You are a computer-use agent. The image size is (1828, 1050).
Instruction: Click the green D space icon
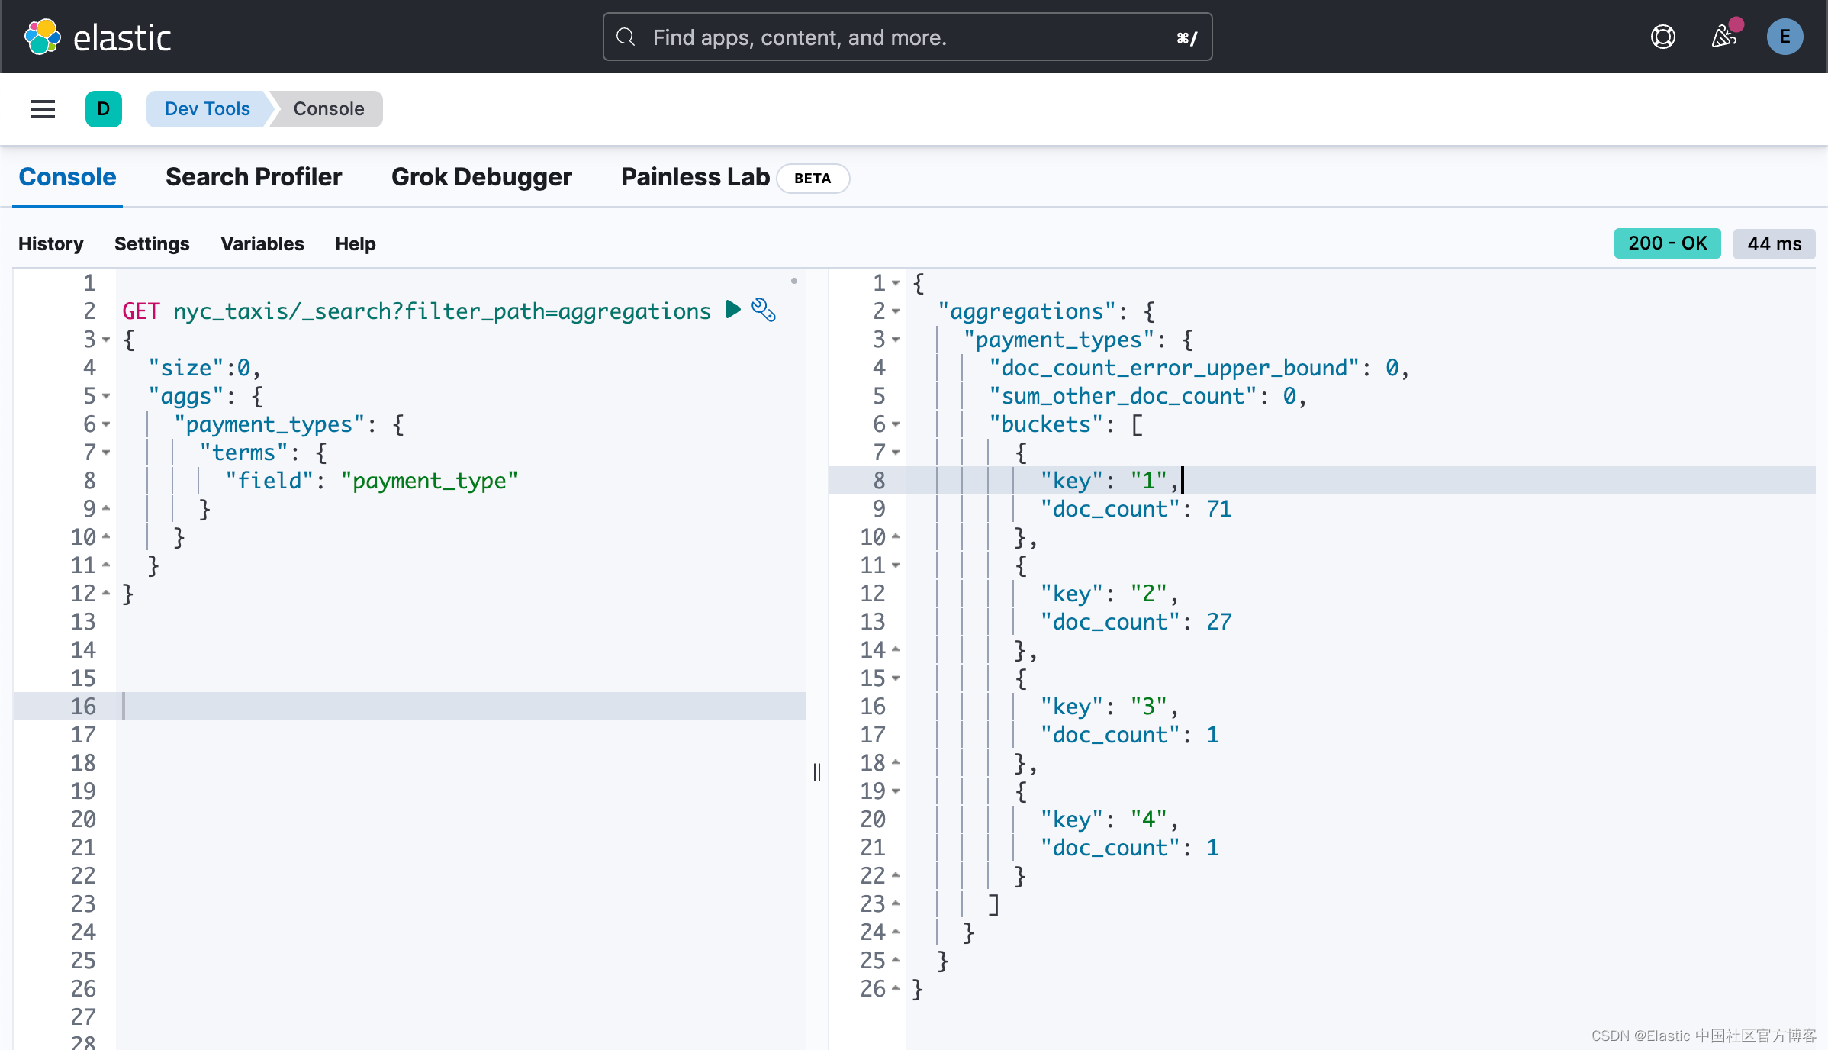[x=104, y=109]
